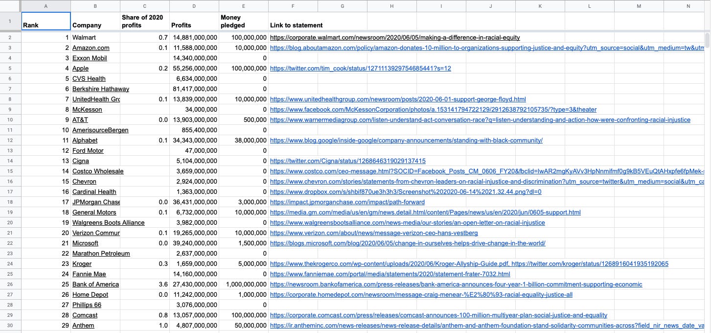This screenshot has height=333, width=711.
Task: Open Fannie Mae statement link
Action: coord(390,274)
